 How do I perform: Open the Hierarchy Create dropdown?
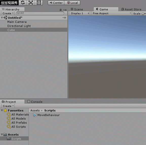click(8, 13)
